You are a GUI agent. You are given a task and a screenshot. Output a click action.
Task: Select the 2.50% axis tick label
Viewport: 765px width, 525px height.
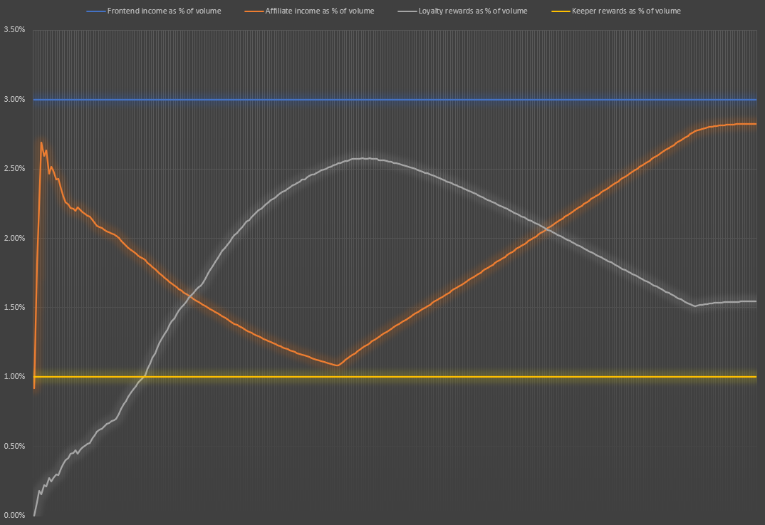coord(14,169)
